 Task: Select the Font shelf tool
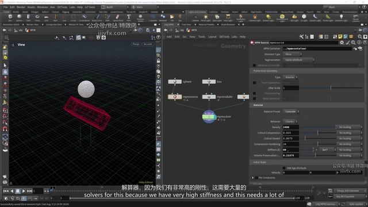[x=129, y=18]
